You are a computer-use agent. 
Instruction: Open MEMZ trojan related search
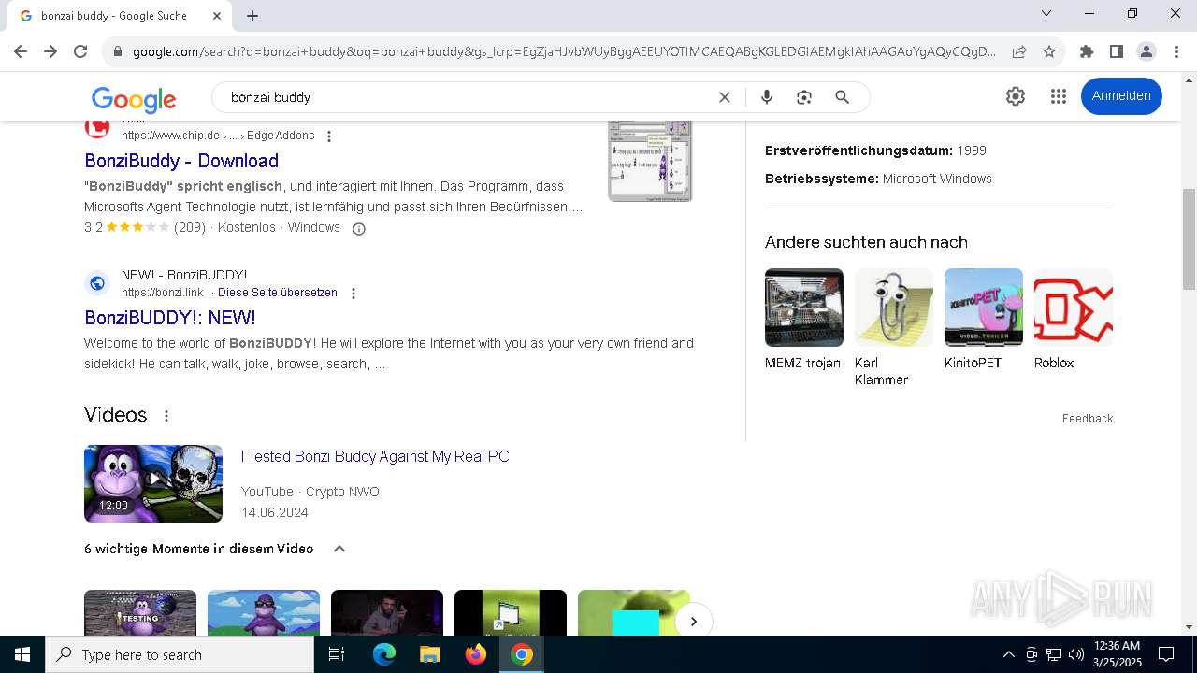[x=803, y=320]
